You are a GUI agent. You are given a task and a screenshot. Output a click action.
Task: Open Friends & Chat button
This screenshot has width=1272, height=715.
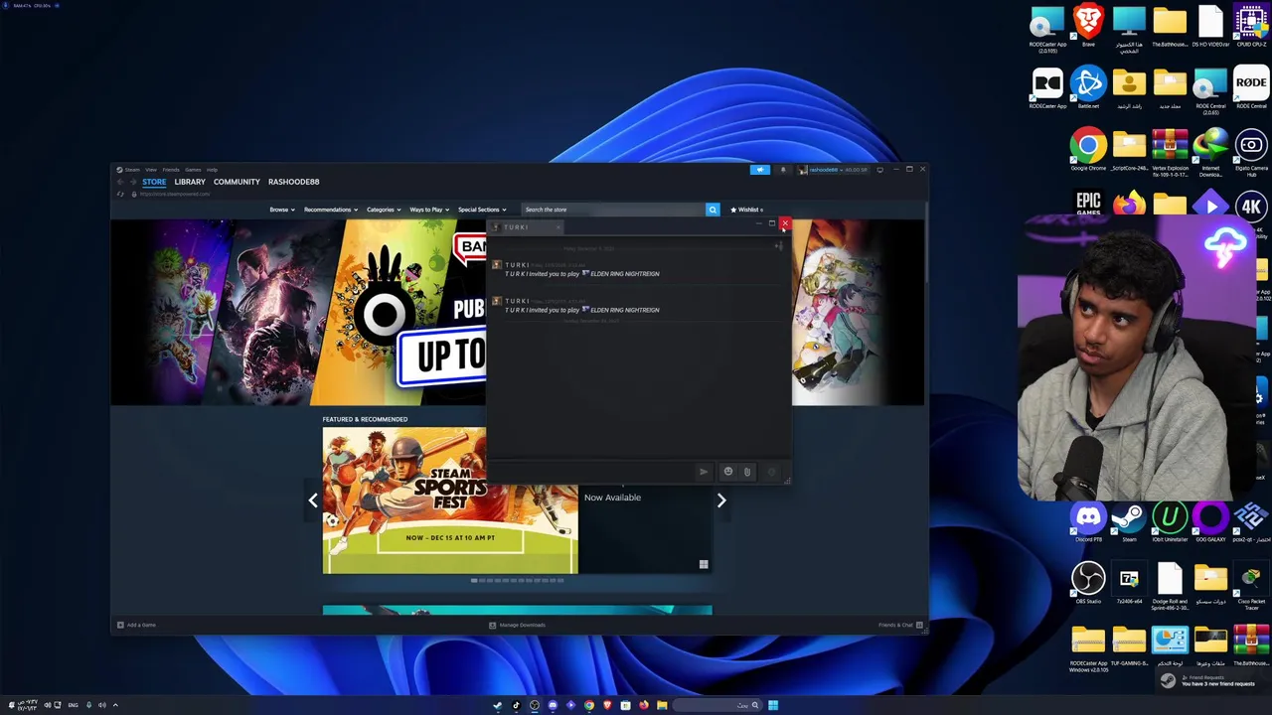(900, 625)
